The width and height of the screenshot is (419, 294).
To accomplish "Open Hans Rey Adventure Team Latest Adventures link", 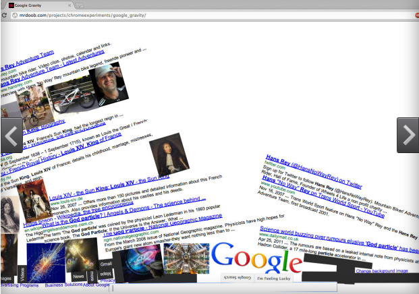I will (x=52, y=68).
